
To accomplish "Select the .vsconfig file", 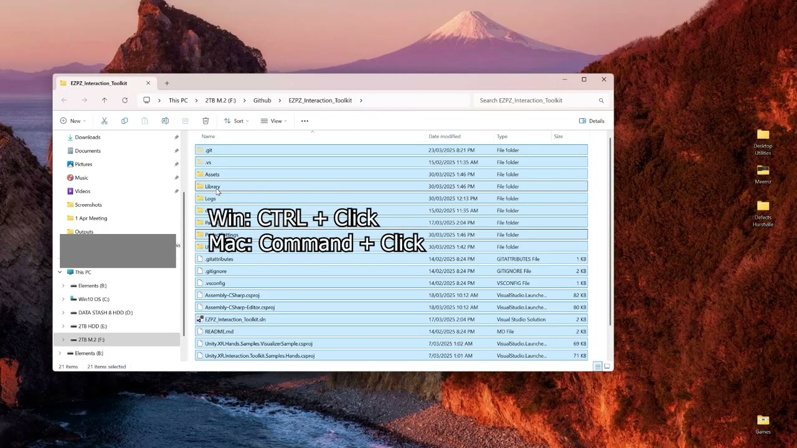I will point(391,283).
